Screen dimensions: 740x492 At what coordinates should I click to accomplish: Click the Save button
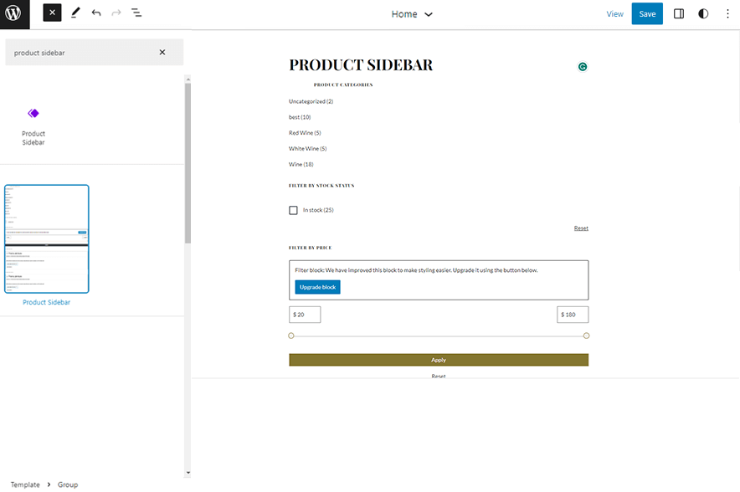(x=646, y=13)
